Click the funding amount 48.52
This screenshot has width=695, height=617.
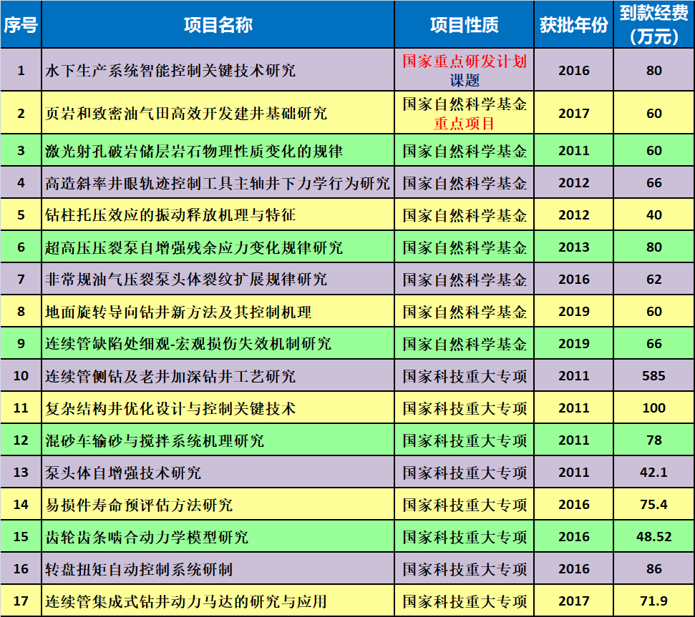(x=653, y=537)
